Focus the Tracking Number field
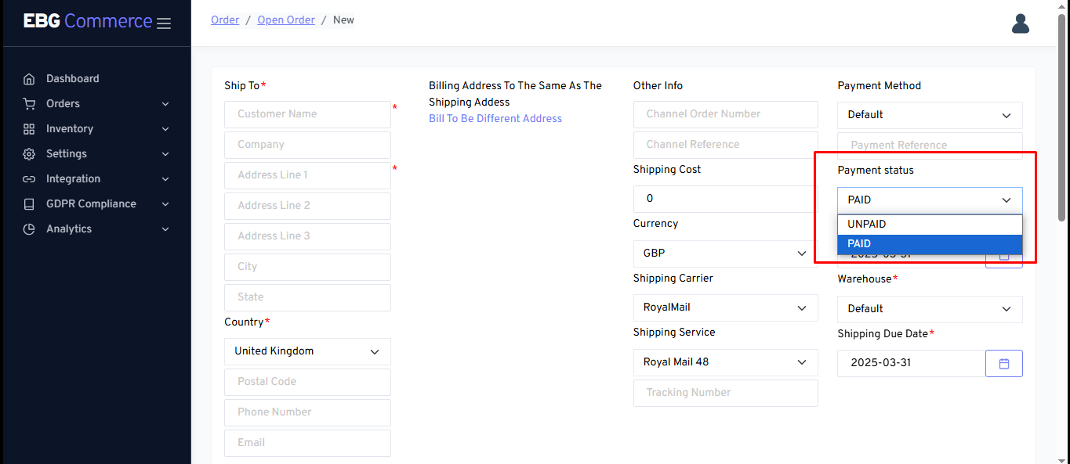 click(x=725, y=393)
